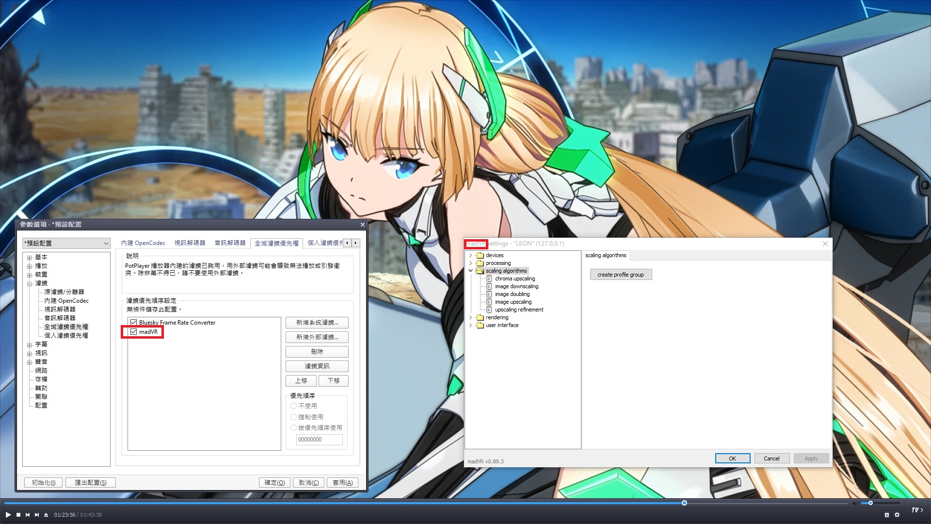Select the 按優先順序使用 radio button

[293, 428]
